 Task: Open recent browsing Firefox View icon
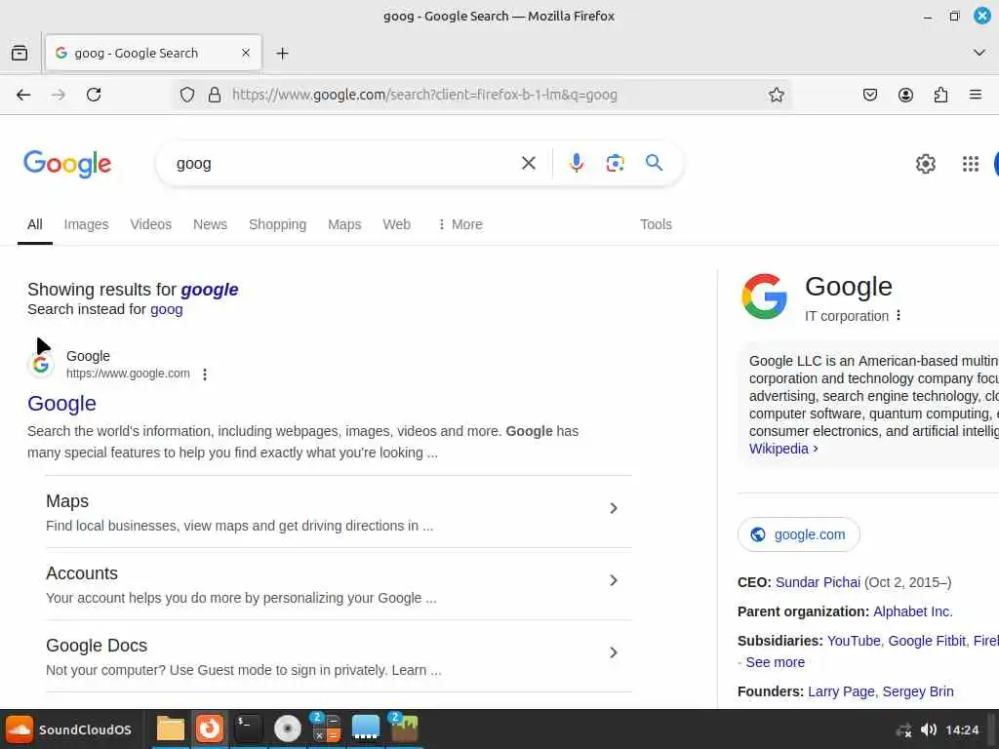point(20,53)
